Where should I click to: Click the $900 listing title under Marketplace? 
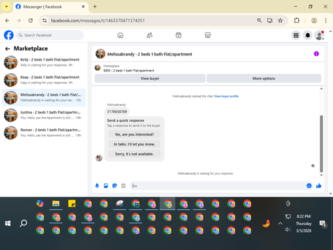coord(129,71)
